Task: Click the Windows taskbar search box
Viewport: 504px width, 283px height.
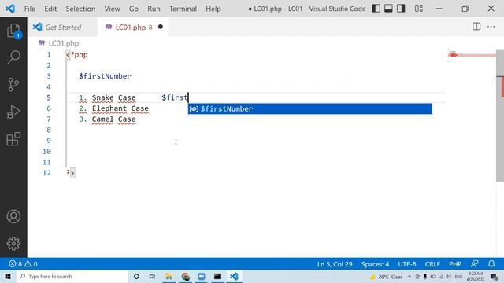Action: [72, 276]
